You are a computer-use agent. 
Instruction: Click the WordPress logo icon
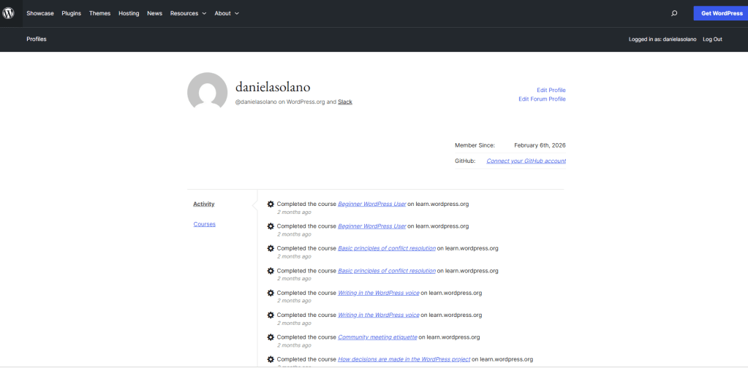point(9,13)
